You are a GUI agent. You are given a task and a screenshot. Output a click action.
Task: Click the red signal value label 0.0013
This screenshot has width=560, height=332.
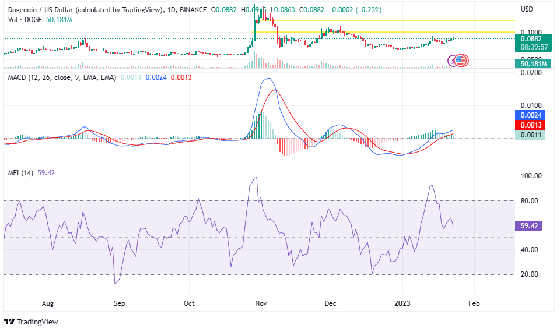tap(531, 125)
